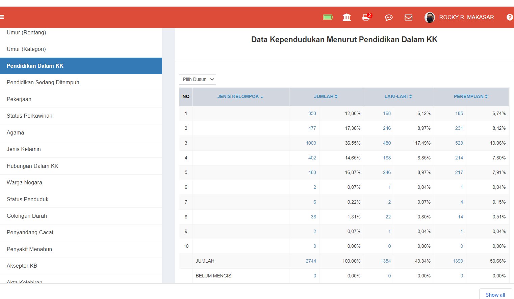Go to Status Perkawinan statistics
514x299 pixels.
click(81, 116)
